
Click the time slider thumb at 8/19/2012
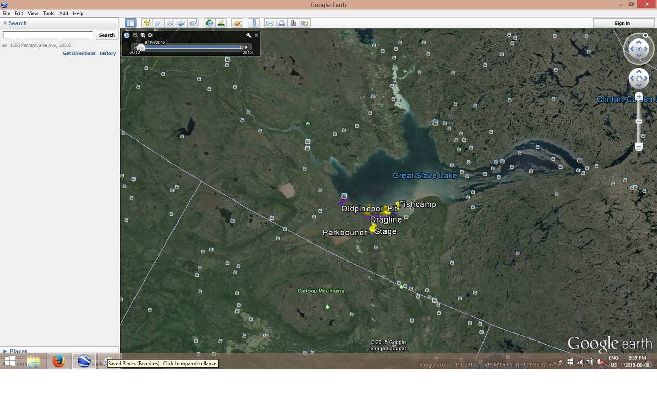141,47
